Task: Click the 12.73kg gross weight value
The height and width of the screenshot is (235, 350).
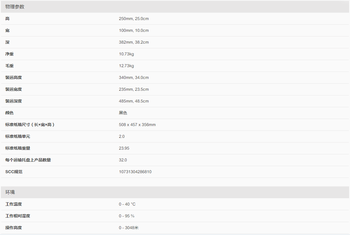Action: (126, 66)
